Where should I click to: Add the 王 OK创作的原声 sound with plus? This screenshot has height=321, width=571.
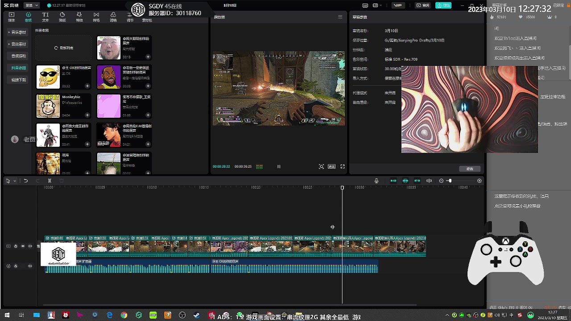click(87, 86)
